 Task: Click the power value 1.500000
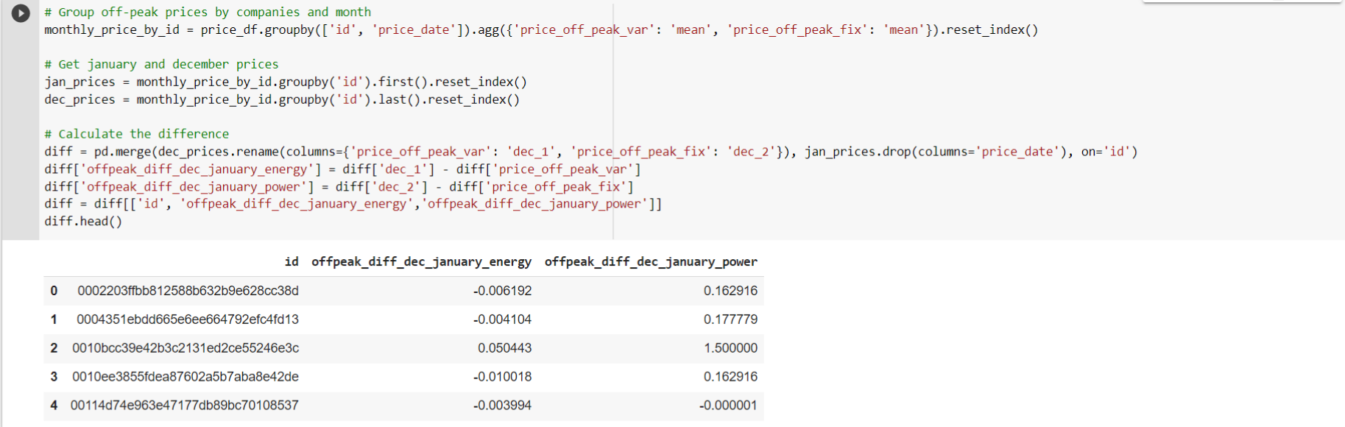[730, 348]
